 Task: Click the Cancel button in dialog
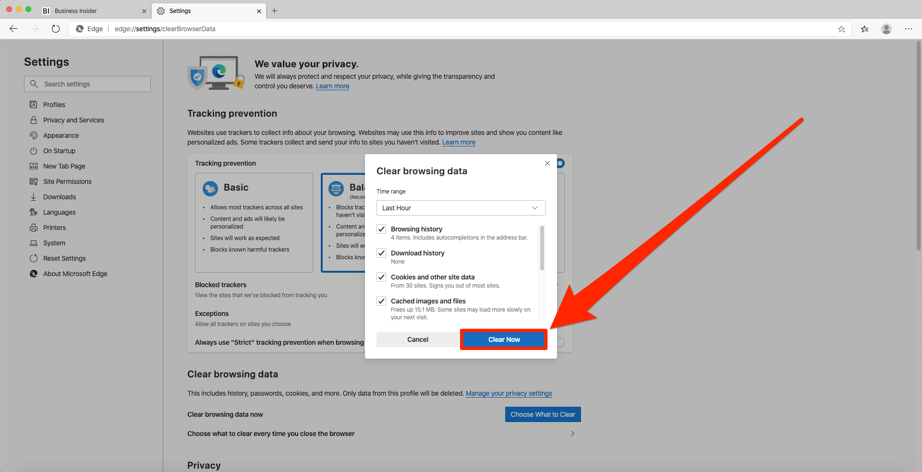pyautogui.click(x=418, y=339)
